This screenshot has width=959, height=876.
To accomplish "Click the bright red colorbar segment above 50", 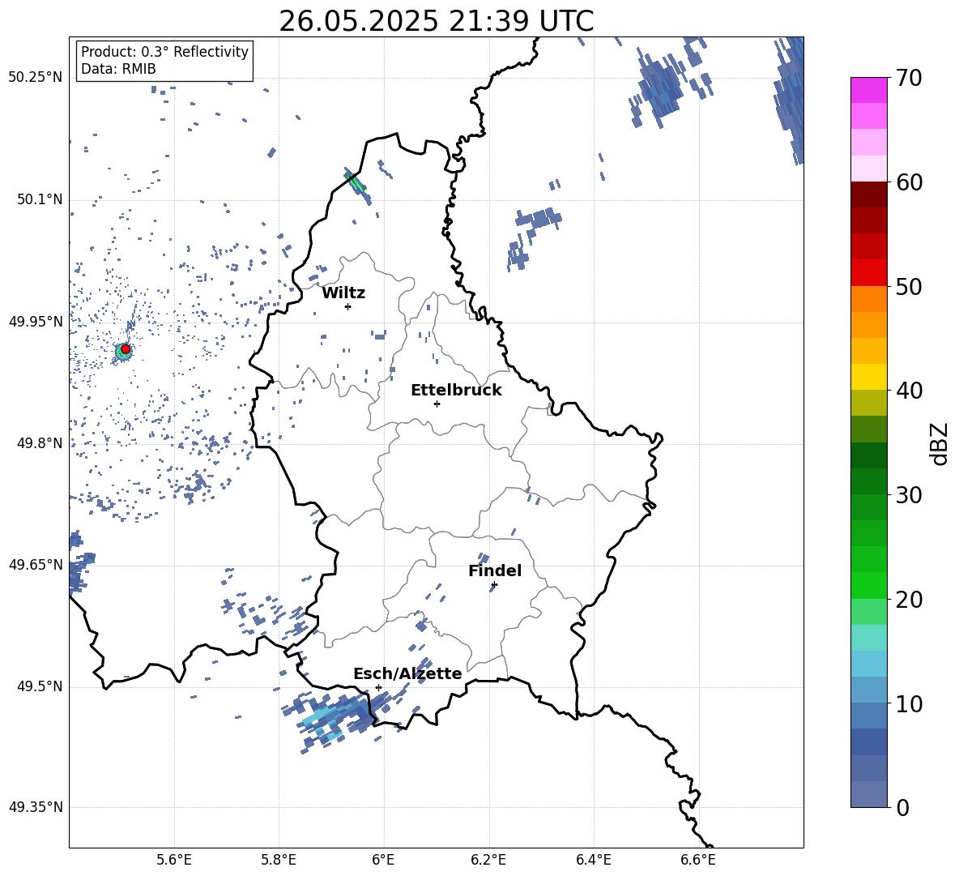I will (868, 273).
